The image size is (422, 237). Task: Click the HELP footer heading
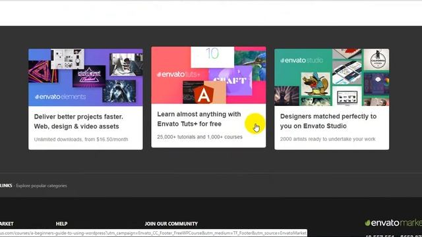61,224
